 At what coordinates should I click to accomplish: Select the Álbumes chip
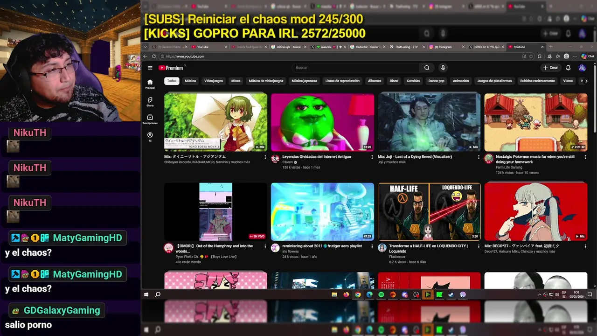[x=375, y=81]
